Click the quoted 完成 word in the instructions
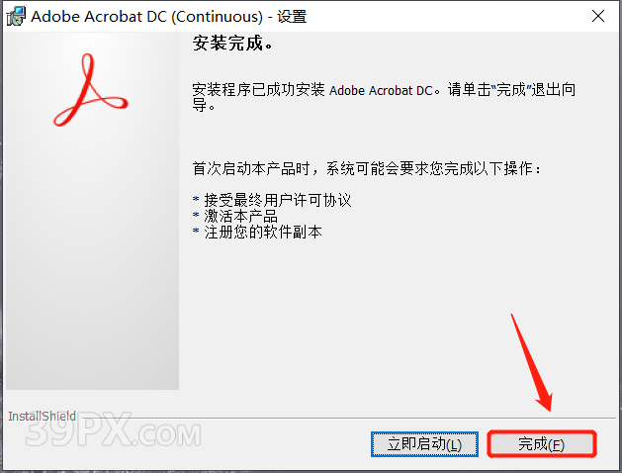The height and width of the screenshot is (473, 622). (511, 90)
